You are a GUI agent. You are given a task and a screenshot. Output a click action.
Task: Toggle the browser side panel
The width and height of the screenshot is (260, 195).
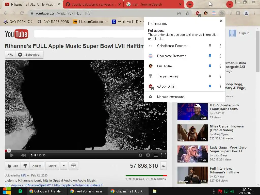point(238,13)
